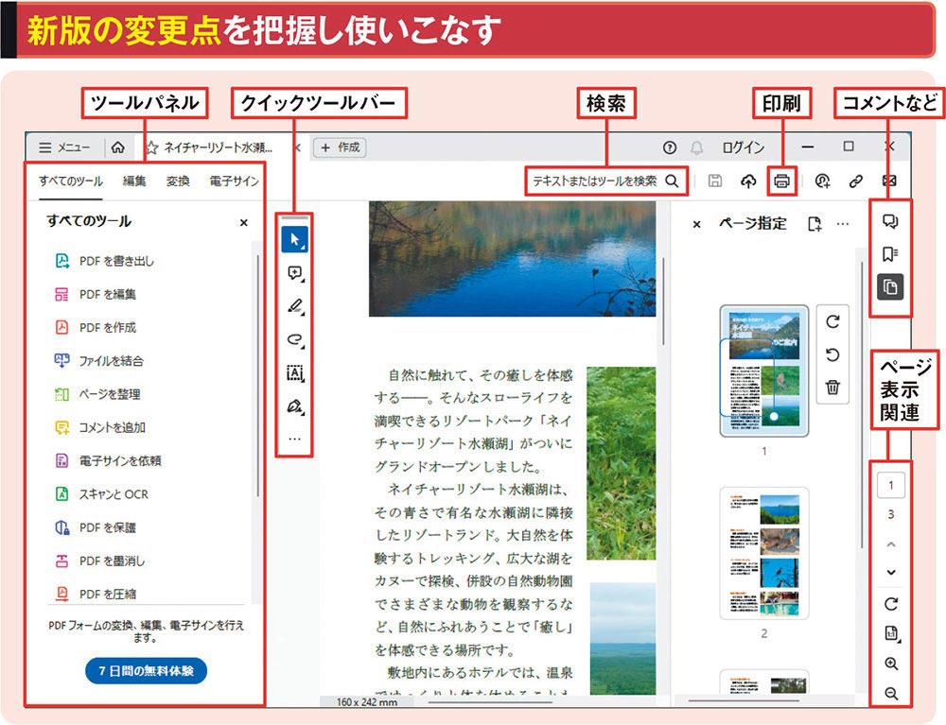Zoom out with magnifier minus
Image resolution: width=946 pixels, height=725 pixels.
[891, 694]
